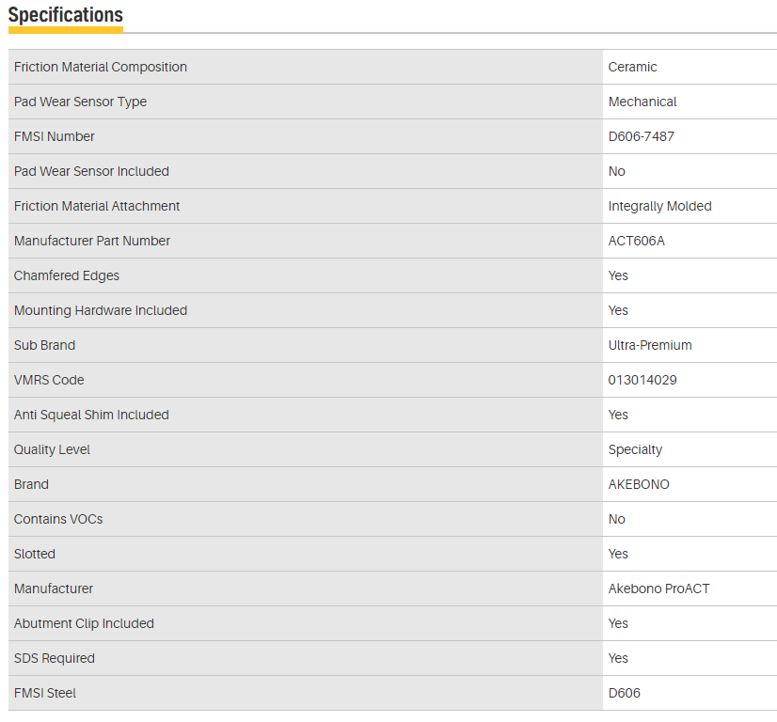Click the AKEBONO brand value

pos(639,484)
